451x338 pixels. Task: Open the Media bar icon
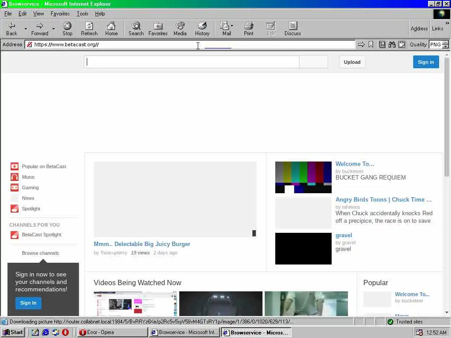click(x=180, y=29)
